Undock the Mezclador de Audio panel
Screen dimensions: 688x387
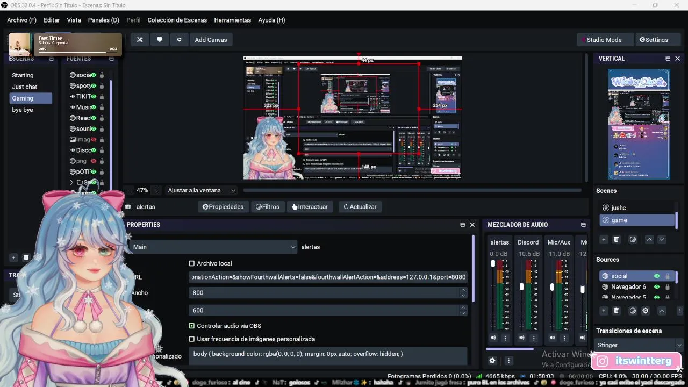583,225
